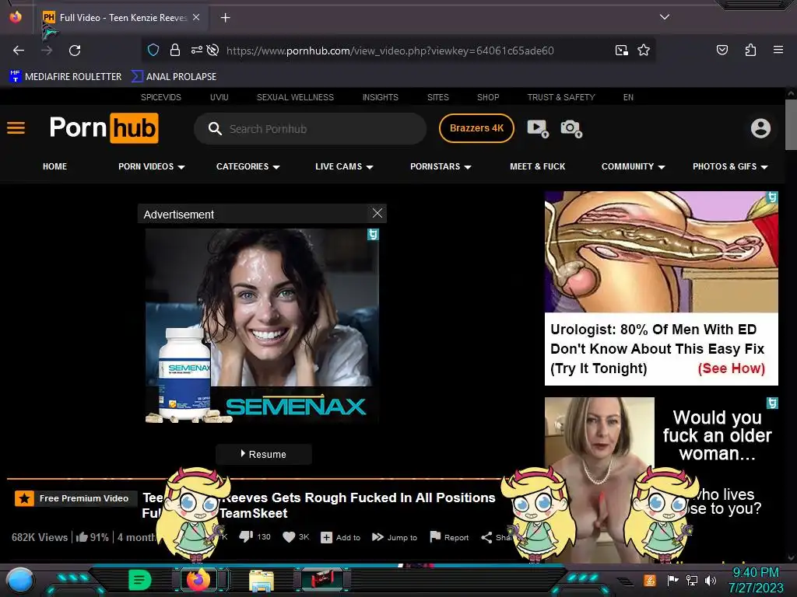797x597 pixels.
Task: Change language via the EN selector
Action: tap(628, 97)
